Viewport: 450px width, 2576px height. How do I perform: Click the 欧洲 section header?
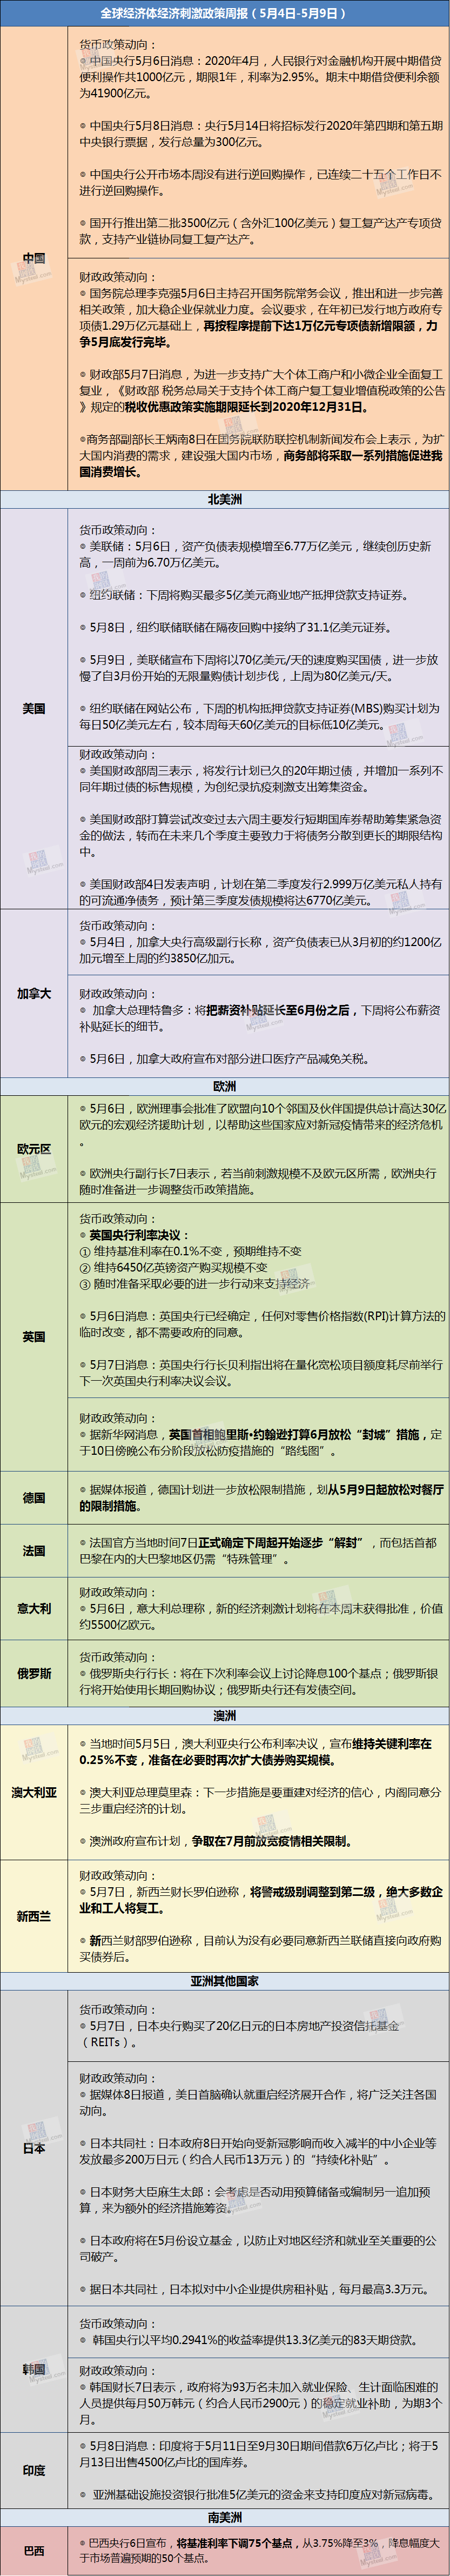point(224,1086)
